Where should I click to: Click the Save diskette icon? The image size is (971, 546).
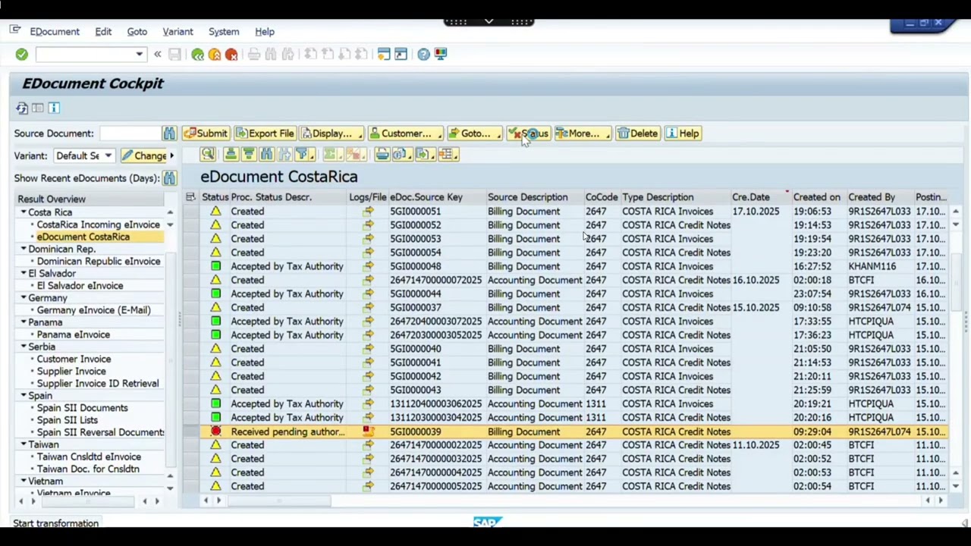tap(174, 55)
